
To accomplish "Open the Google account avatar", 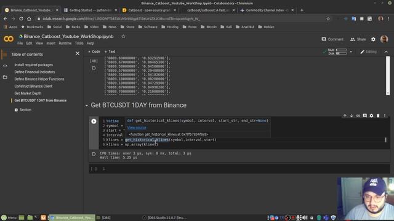I will point(384,39).
